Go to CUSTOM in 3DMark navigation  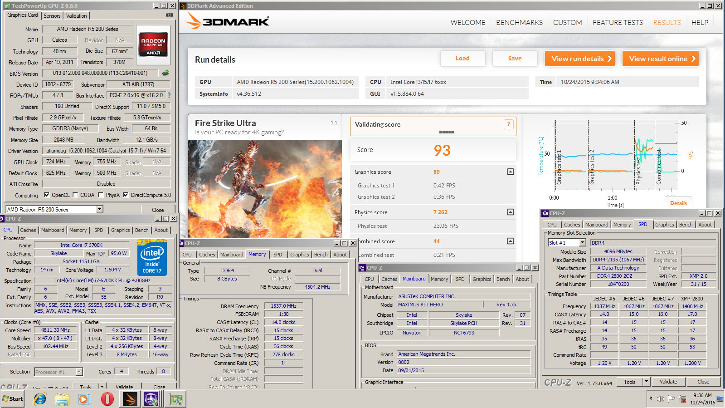567,22
